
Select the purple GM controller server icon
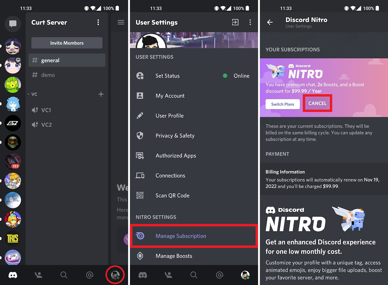coord(13,257)
